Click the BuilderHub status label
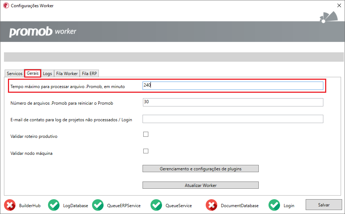345x214 pixels. point(30,206)
